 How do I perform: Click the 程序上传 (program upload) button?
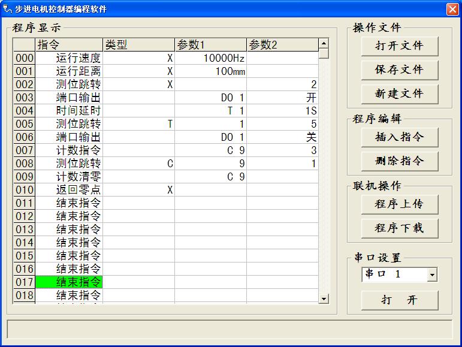point(400,204)
